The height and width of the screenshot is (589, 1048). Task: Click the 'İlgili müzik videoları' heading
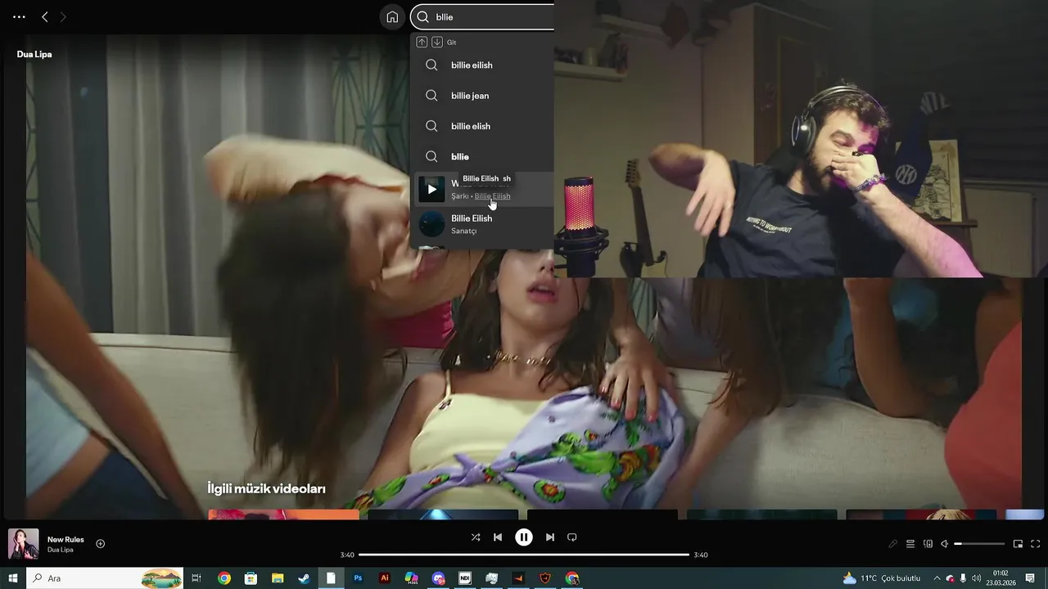266,488
